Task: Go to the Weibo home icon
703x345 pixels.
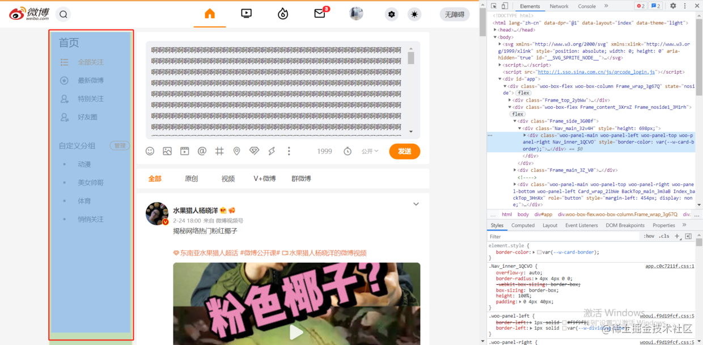Action: [x=210, y=14]
